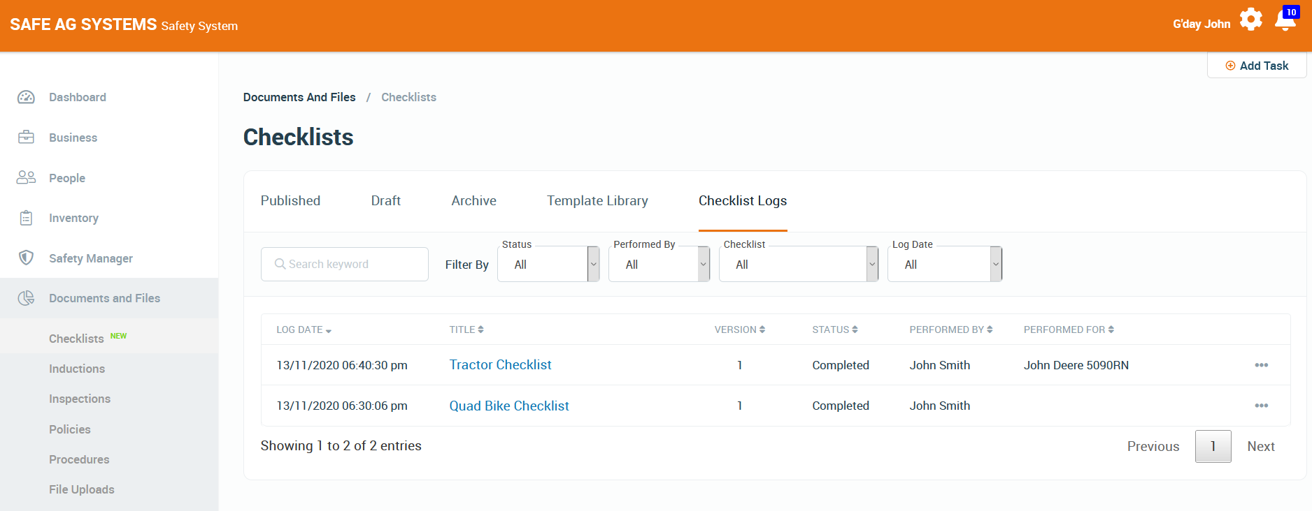Click the People sidebar icon
This screenshot has height=511, width=1312.
click(x=26, y=178)
